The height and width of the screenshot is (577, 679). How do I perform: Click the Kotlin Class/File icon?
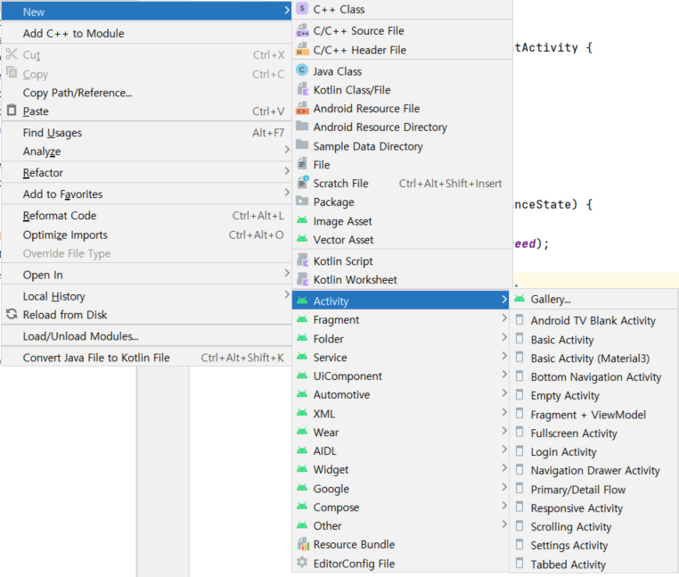click(302, 90)
